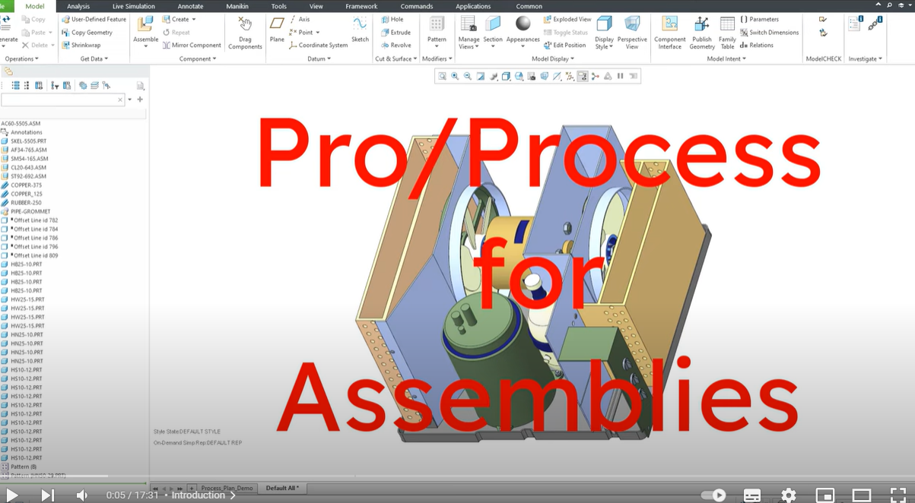The width and height of the screenshot is (915, 503).
Task: Play the video
Action: (12, 495)
